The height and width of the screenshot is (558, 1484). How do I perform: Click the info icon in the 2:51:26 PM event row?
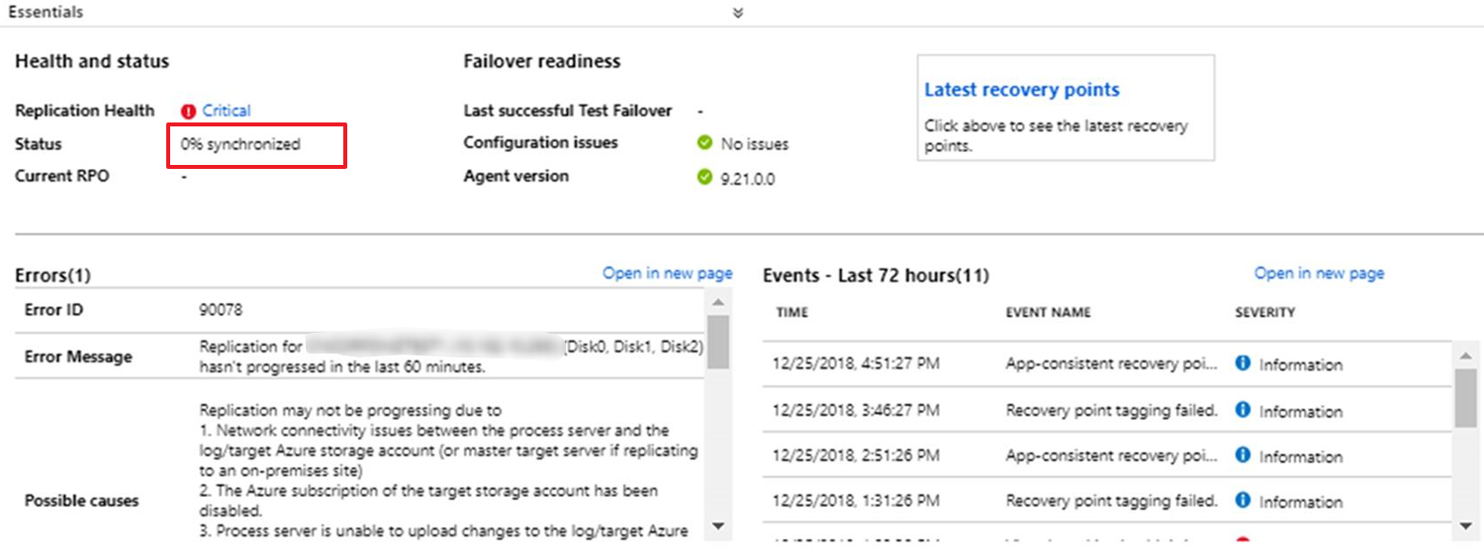[1243, 455]
